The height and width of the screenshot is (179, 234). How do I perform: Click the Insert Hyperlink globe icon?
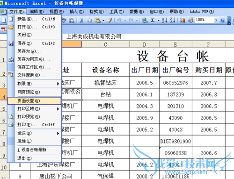[145, 20]
